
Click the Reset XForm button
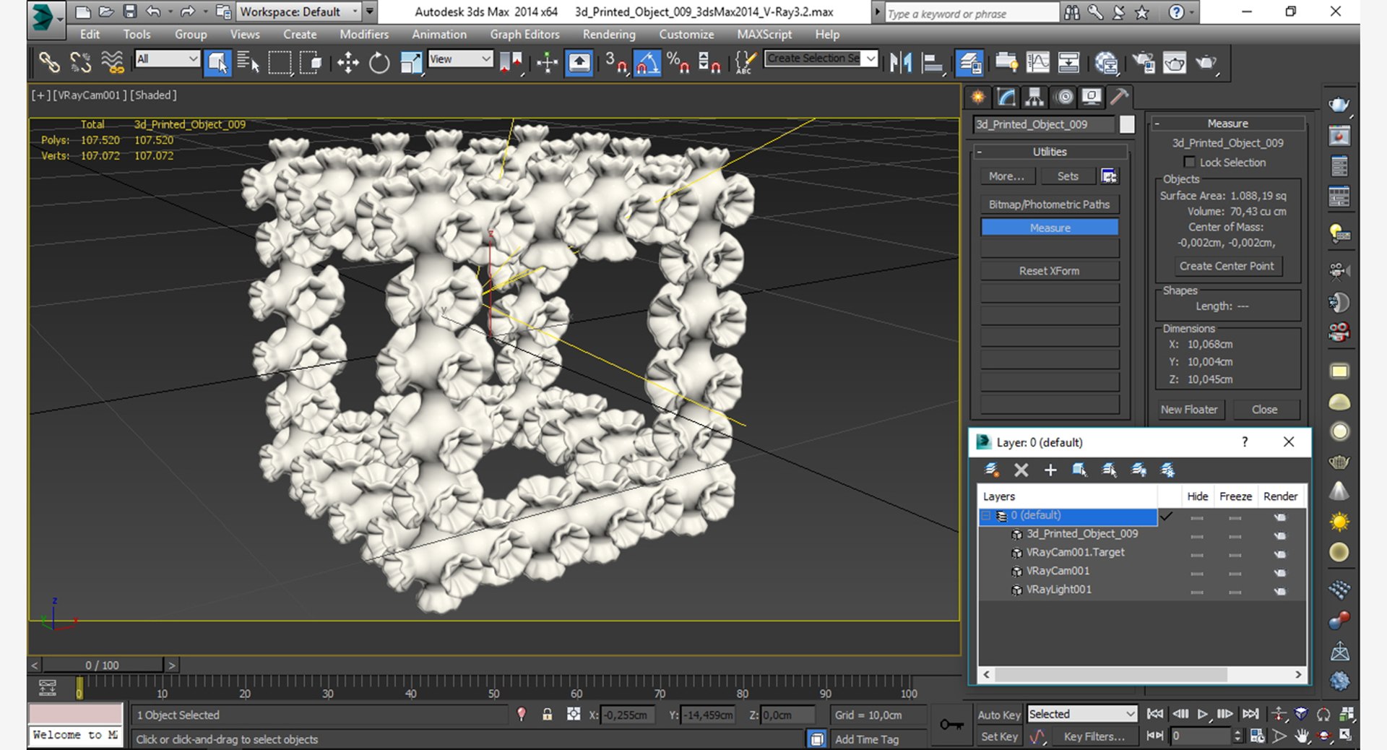click(1049, 270)
